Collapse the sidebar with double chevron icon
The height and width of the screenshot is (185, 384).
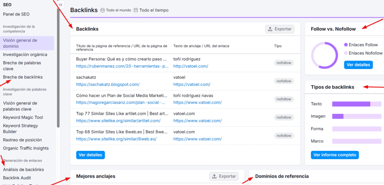pyautogui.click(x=61, y=4)
